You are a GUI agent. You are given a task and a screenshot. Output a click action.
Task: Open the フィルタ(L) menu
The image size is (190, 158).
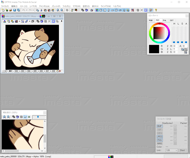[x=66, y=6]
